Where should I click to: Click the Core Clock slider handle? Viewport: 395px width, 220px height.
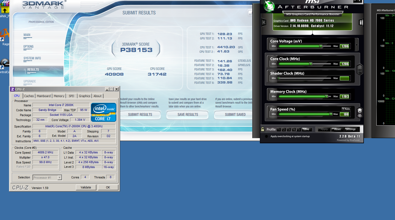pyautogui.click(x=311, y=64)
